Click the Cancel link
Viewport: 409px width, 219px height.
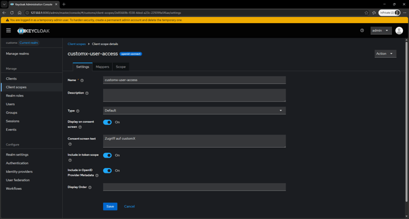[129, 206]
